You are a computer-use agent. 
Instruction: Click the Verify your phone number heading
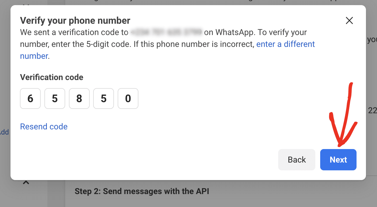click(x=75, y=20)
